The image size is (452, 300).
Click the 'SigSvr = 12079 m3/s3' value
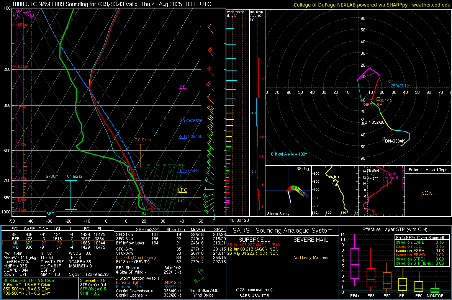tap(89, 274)
